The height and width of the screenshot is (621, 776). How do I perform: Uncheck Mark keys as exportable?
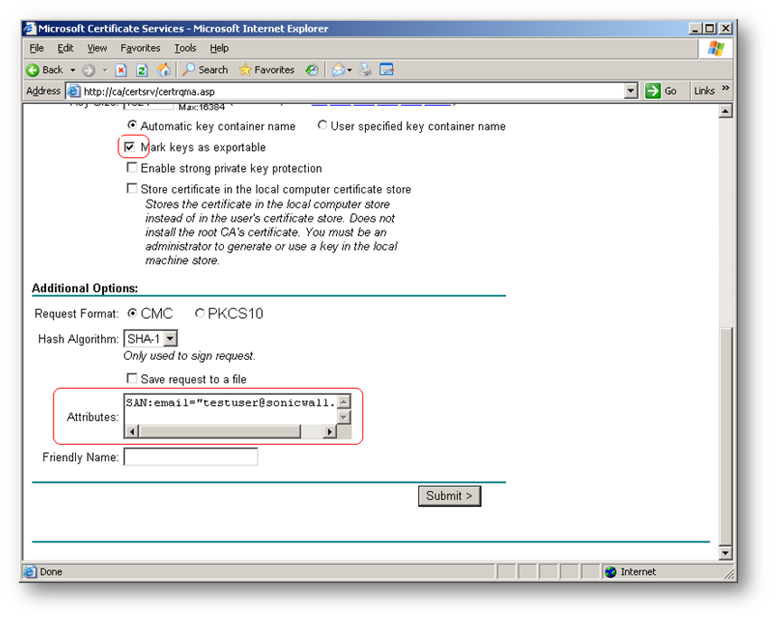coord(131,146)
